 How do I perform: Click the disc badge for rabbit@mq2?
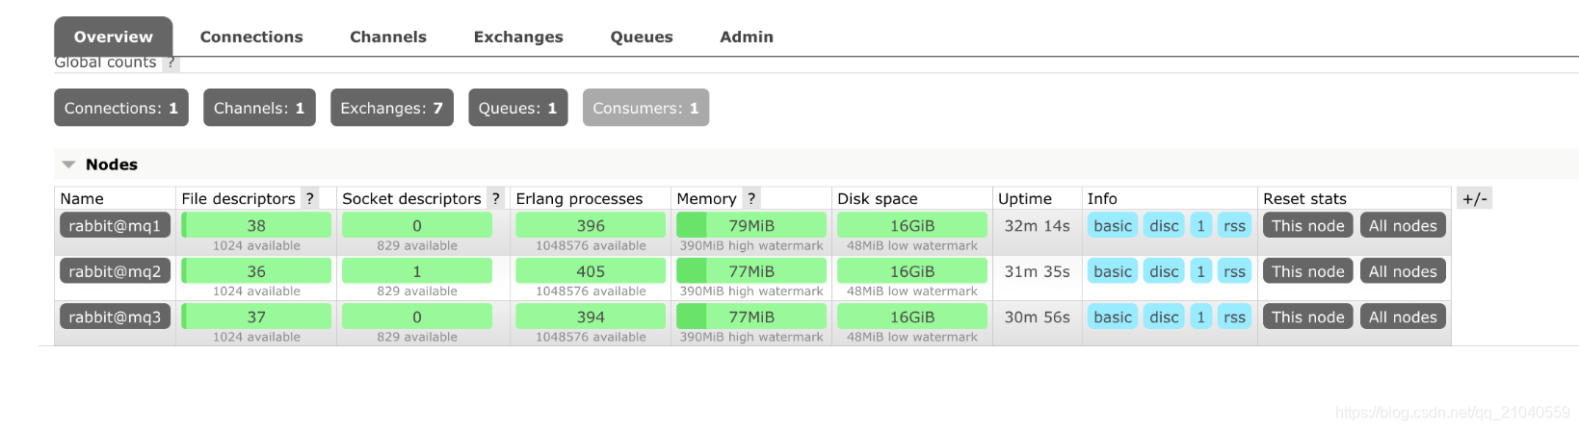[1164, 271]
